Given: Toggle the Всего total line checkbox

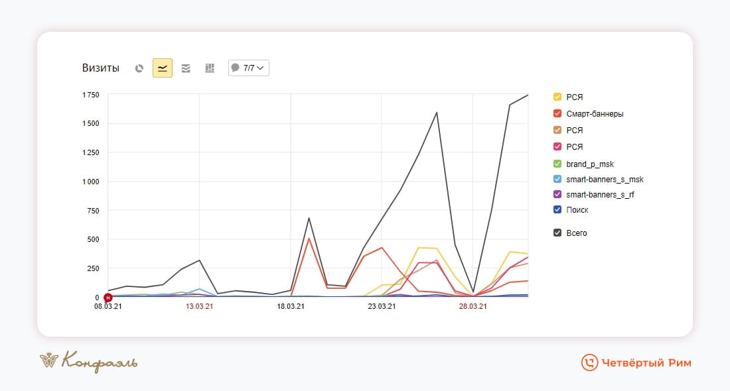Looking at the screenshot, I should point(557,233).
